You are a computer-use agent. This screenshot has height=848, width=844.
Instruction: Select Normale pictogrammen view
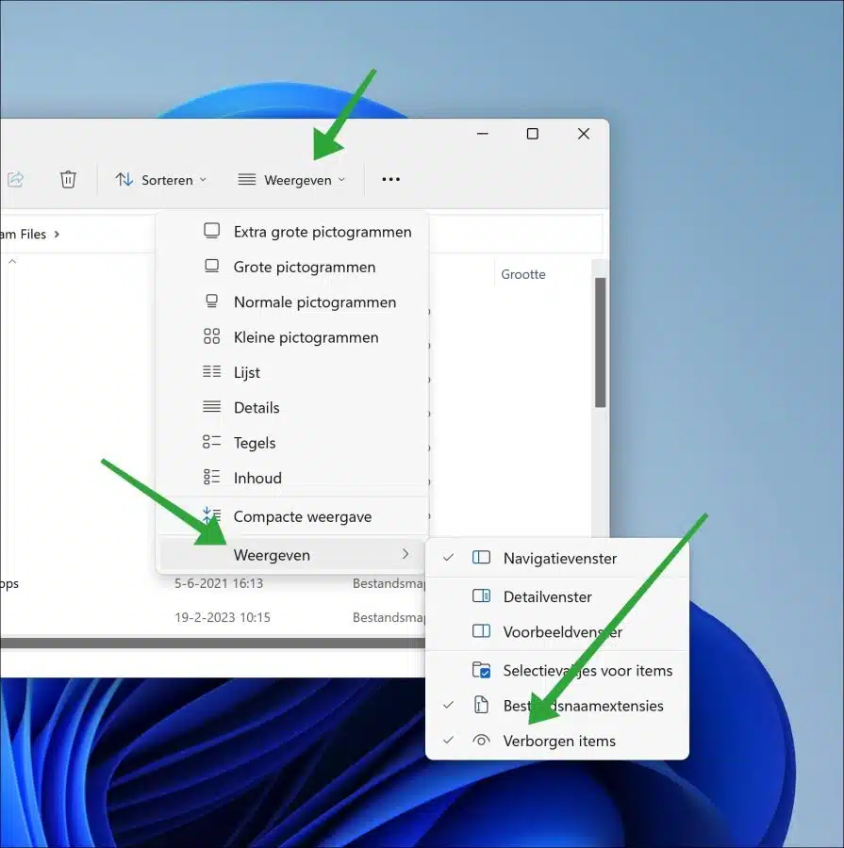pyautogui.click(x=292, y=302)
